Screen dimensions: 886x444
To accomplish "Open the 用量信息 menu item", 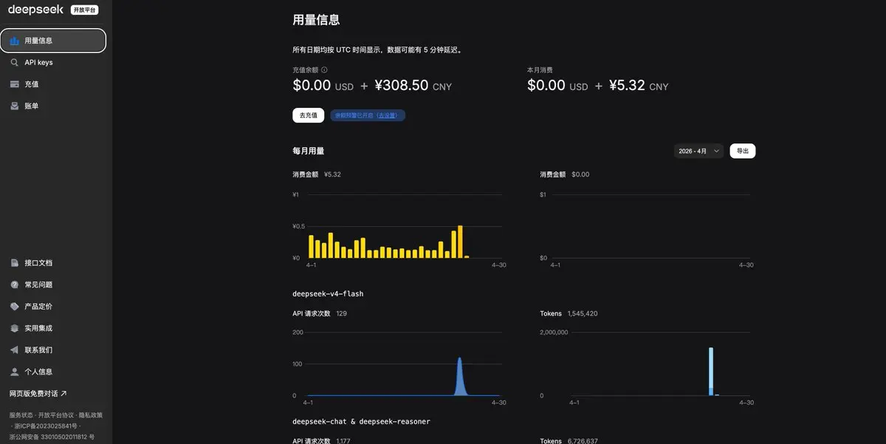I will pos(53,41).
